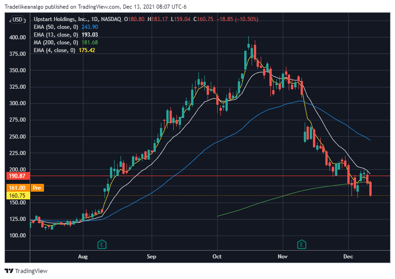Click the USD currency label
This screenshot has width=395, height=279.
pyautogui.click(x=17, y=20)
